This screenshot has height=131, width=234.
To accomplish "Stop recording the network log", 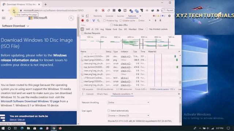I will 83,20.
